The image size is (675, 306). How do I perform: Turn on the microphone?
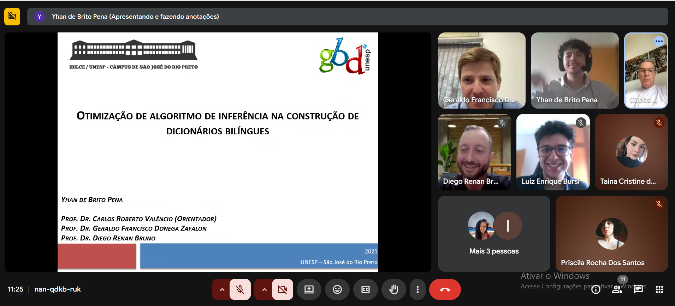[240, 289]
